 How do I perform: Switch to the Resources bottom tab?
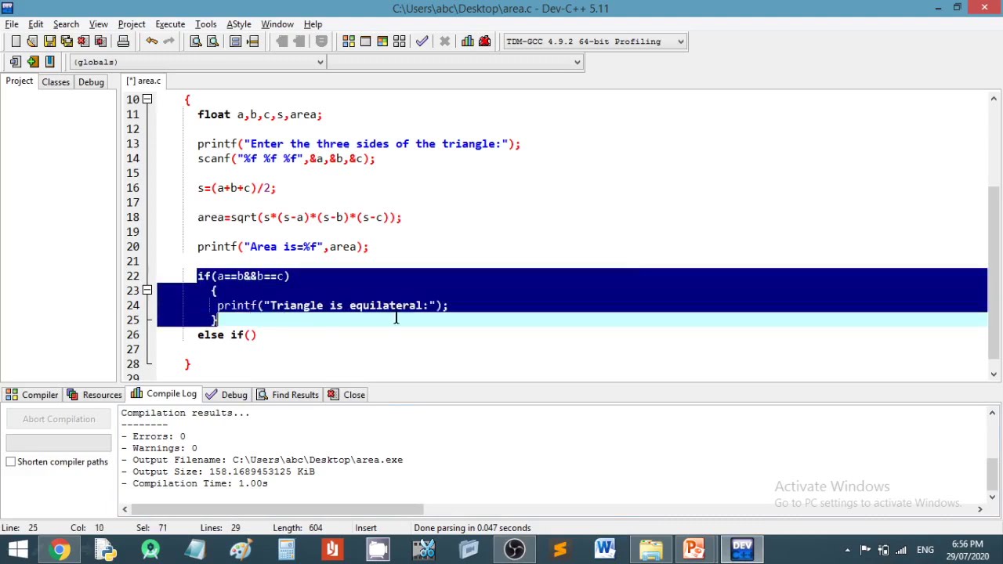94,395
